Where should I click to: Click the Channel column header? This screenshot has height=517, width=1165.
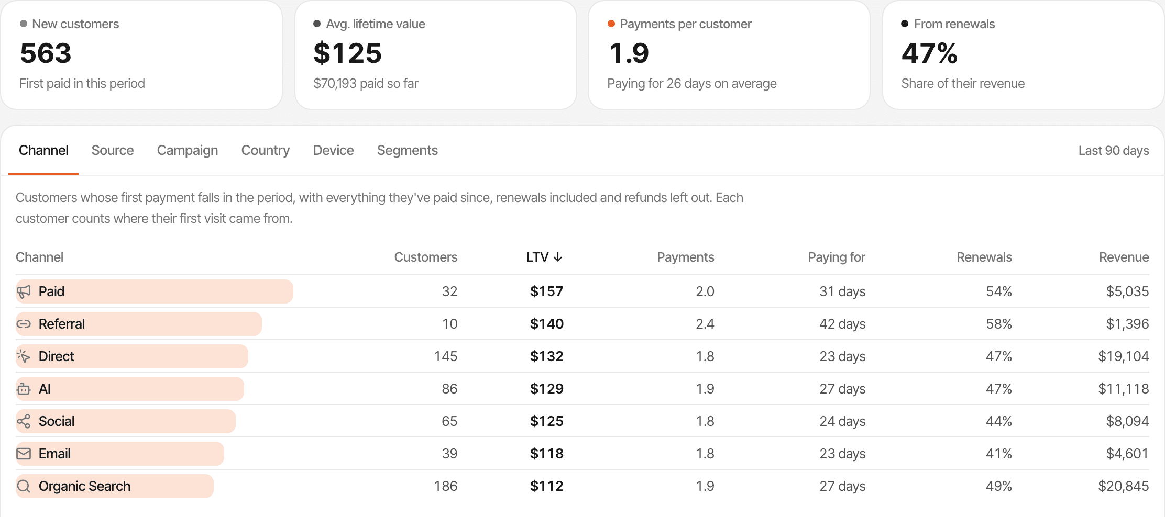(39, 257)
